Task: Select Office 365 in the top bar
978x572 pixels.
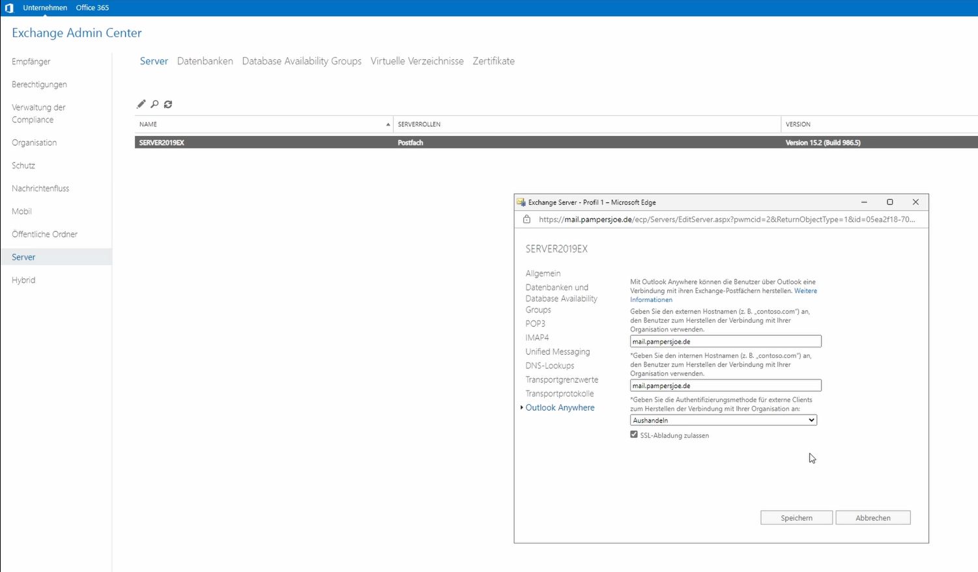Action: [x=93, y=8]
